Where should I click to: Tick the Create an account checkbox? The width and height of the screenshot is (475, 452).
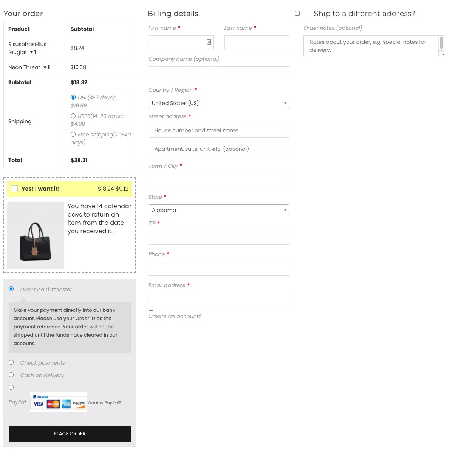click(x=151, y=313)
